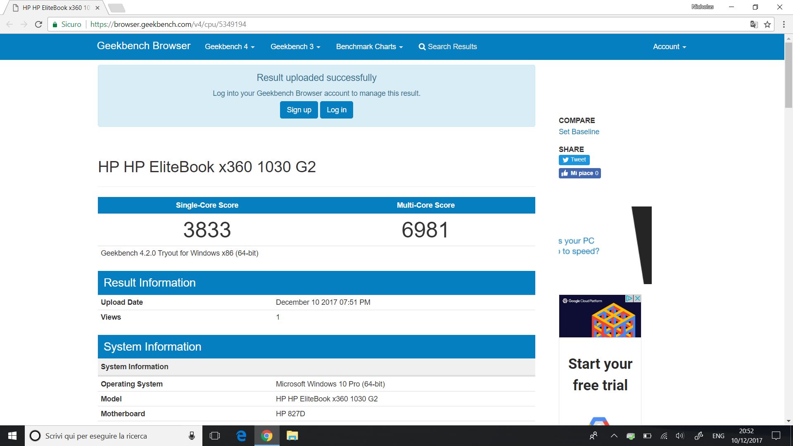
Task: Click the AdChoices icon on the ad
Action: pyautogui.click(x=629, y=298)
